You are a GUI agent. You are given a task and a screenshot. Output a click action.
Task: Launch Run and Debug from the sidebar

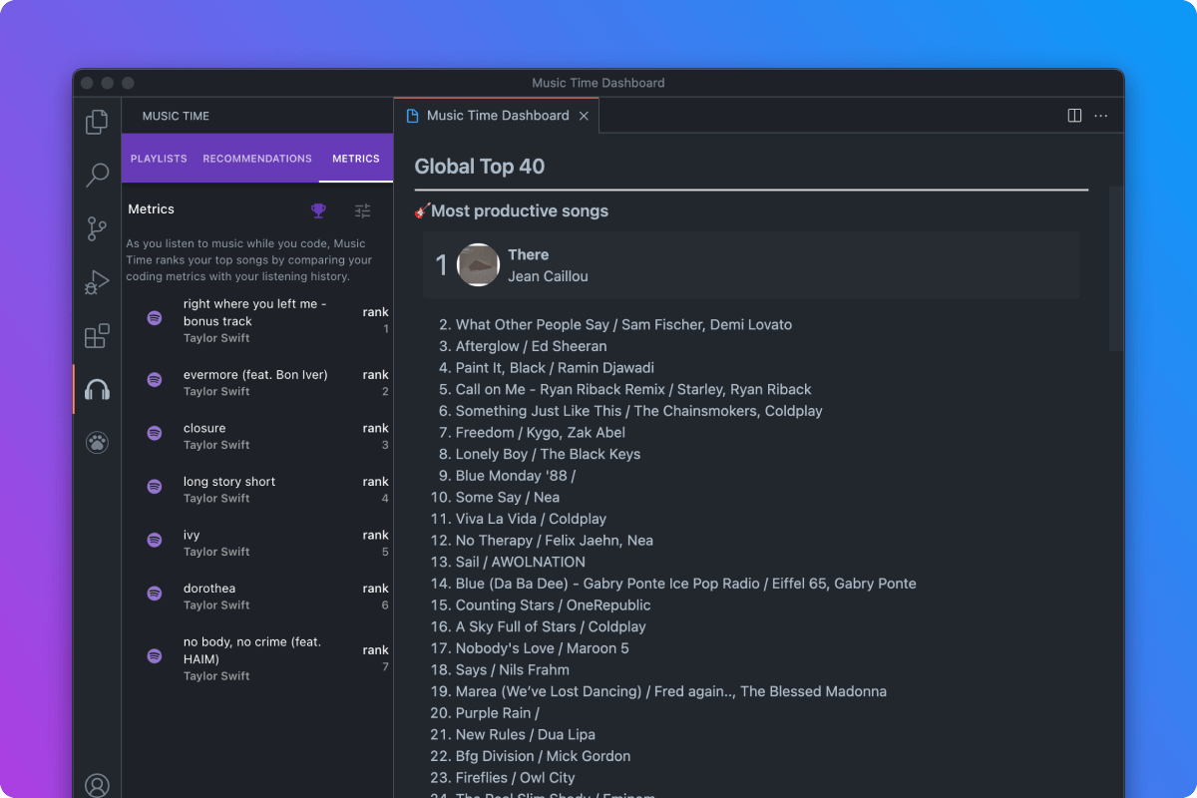click(96, 282)
